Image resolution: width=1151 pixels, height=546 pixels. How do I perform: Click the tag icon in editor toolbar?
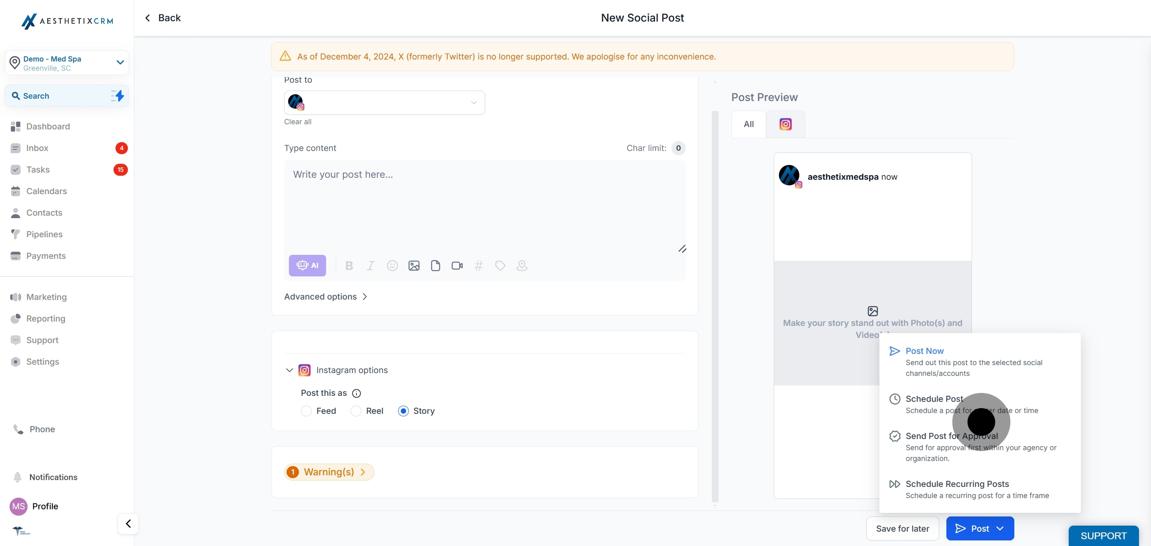coord(500,266)
